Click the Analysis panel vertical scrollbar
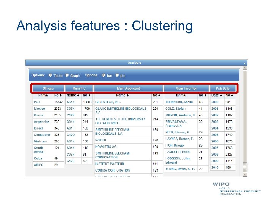The width and height of the screenshot is (273, 205). pyautogui.click(x=245, y=116)
